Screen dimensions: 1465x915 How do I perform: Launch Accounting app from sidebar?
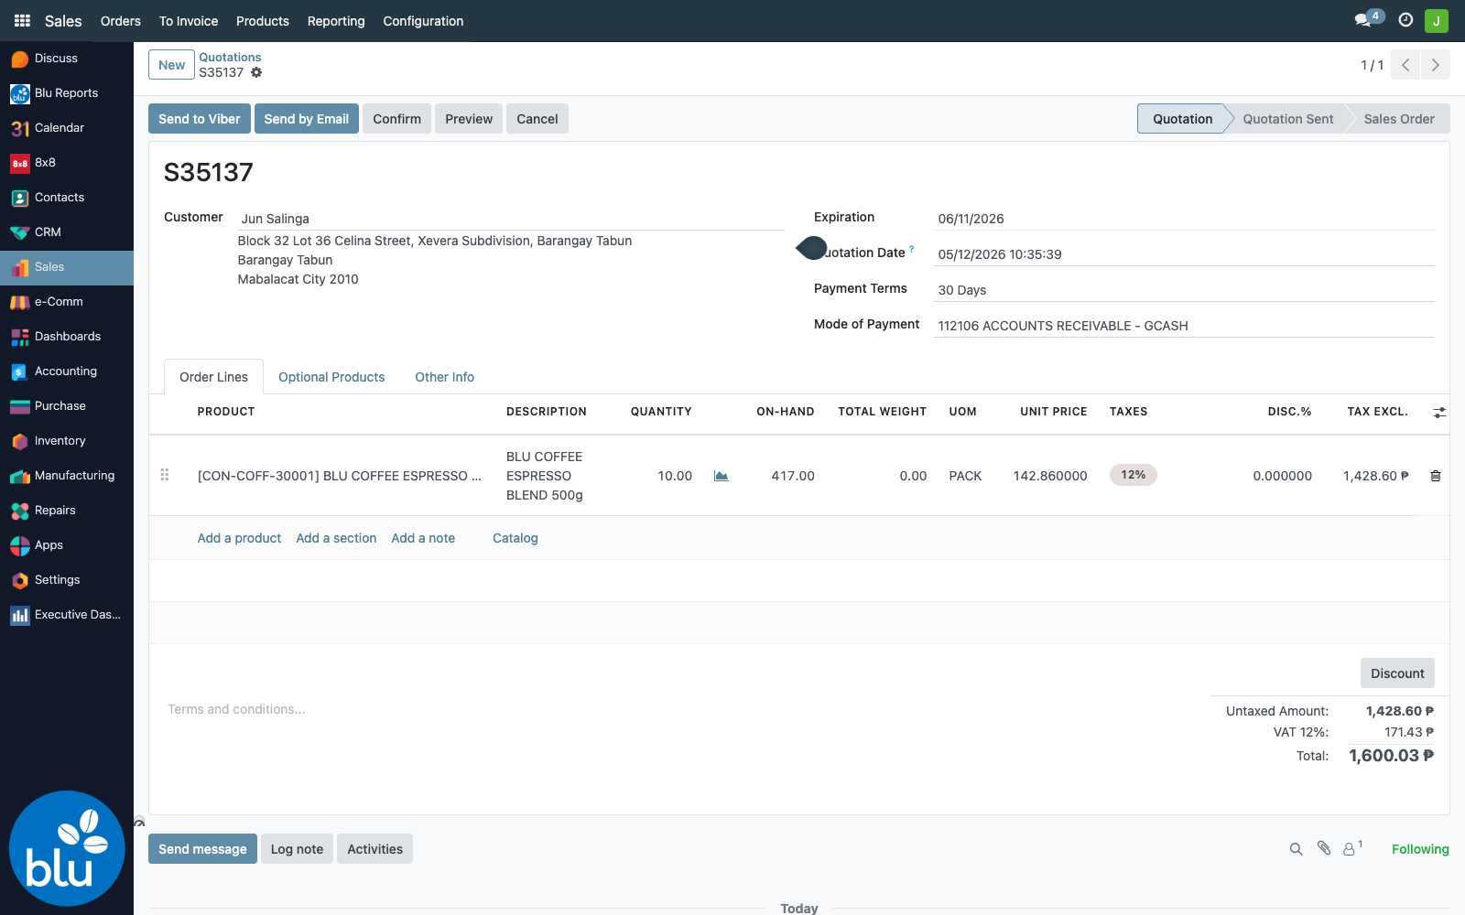tap(67, 371)
